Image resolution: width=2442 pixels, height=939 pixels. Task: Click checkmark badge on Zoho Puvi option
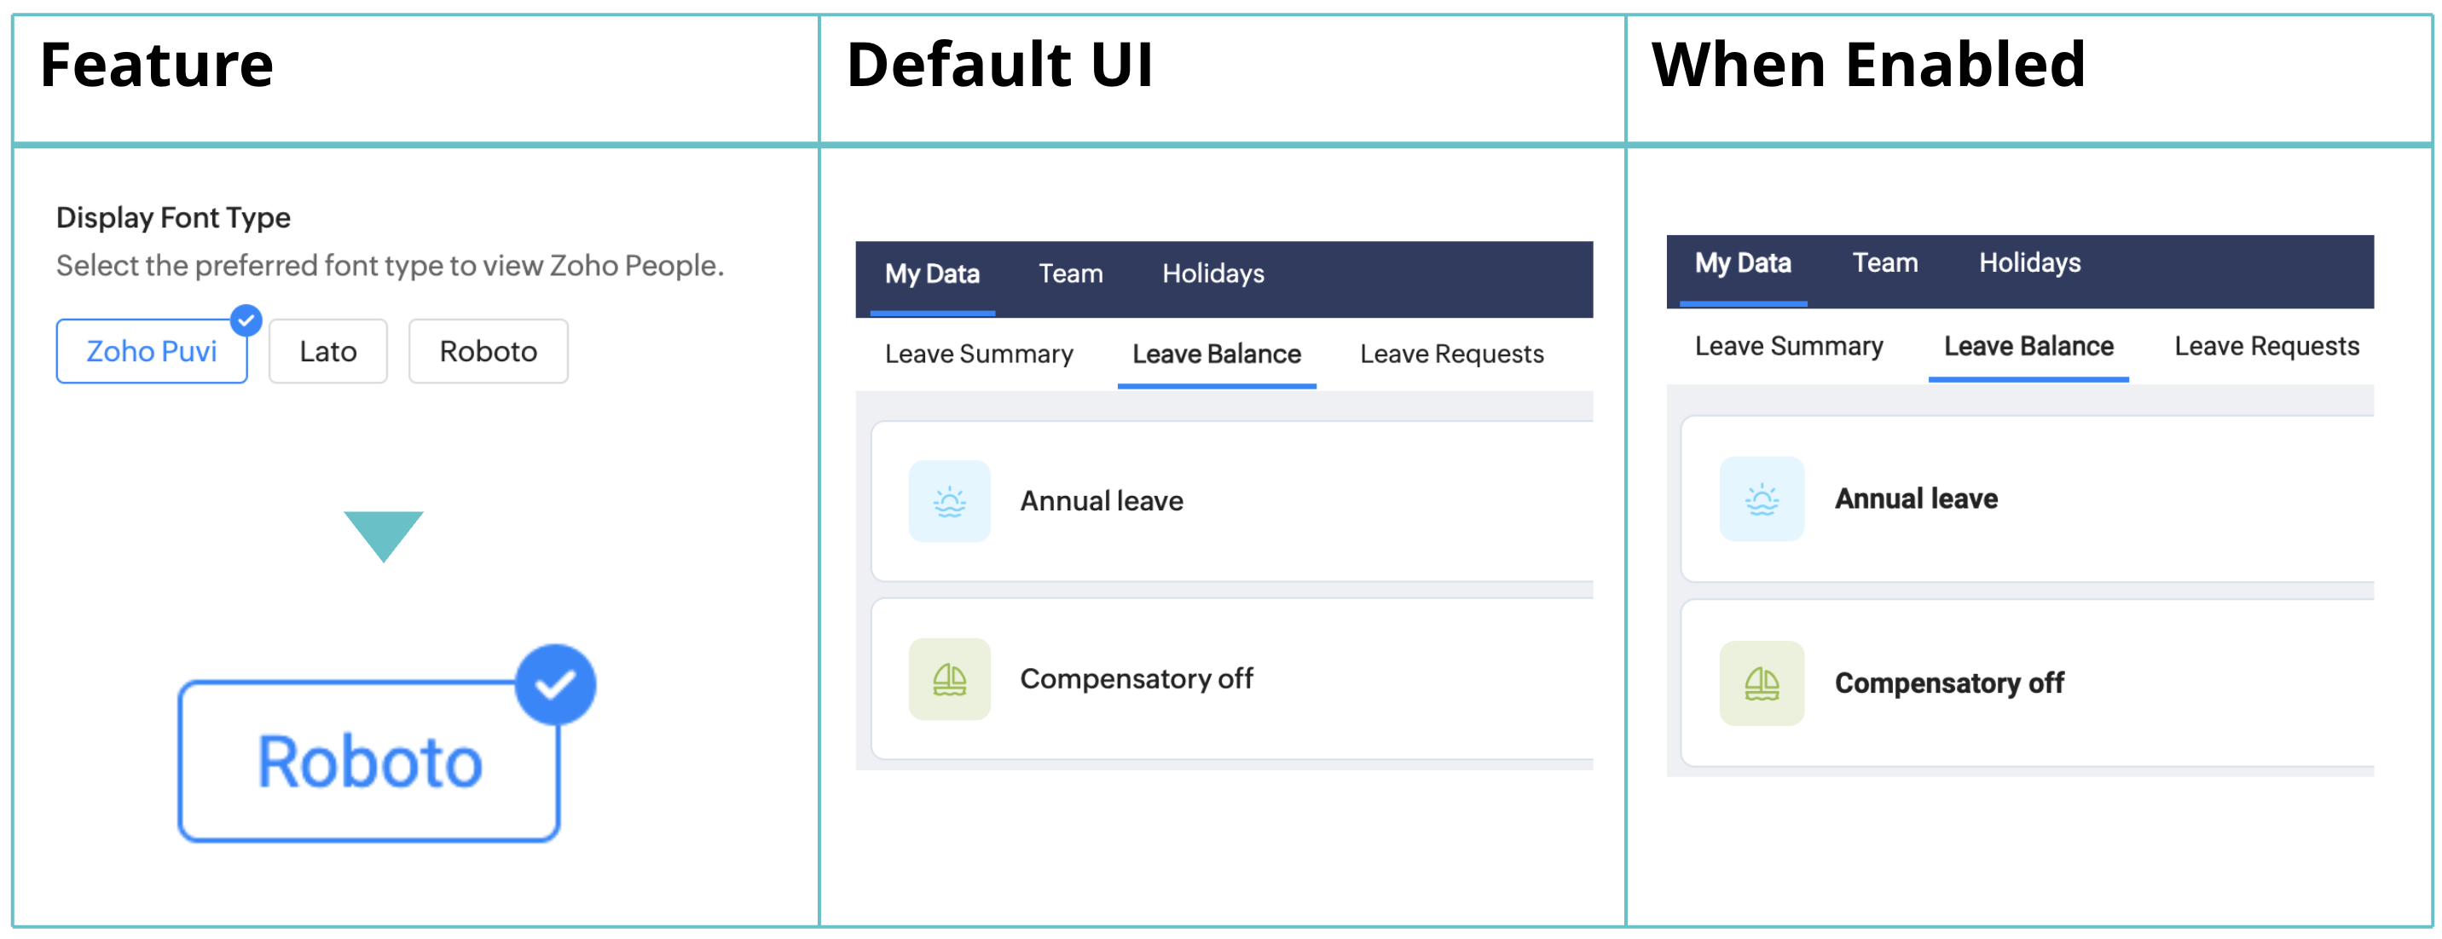pyautogui.click(x=246, y=320)
